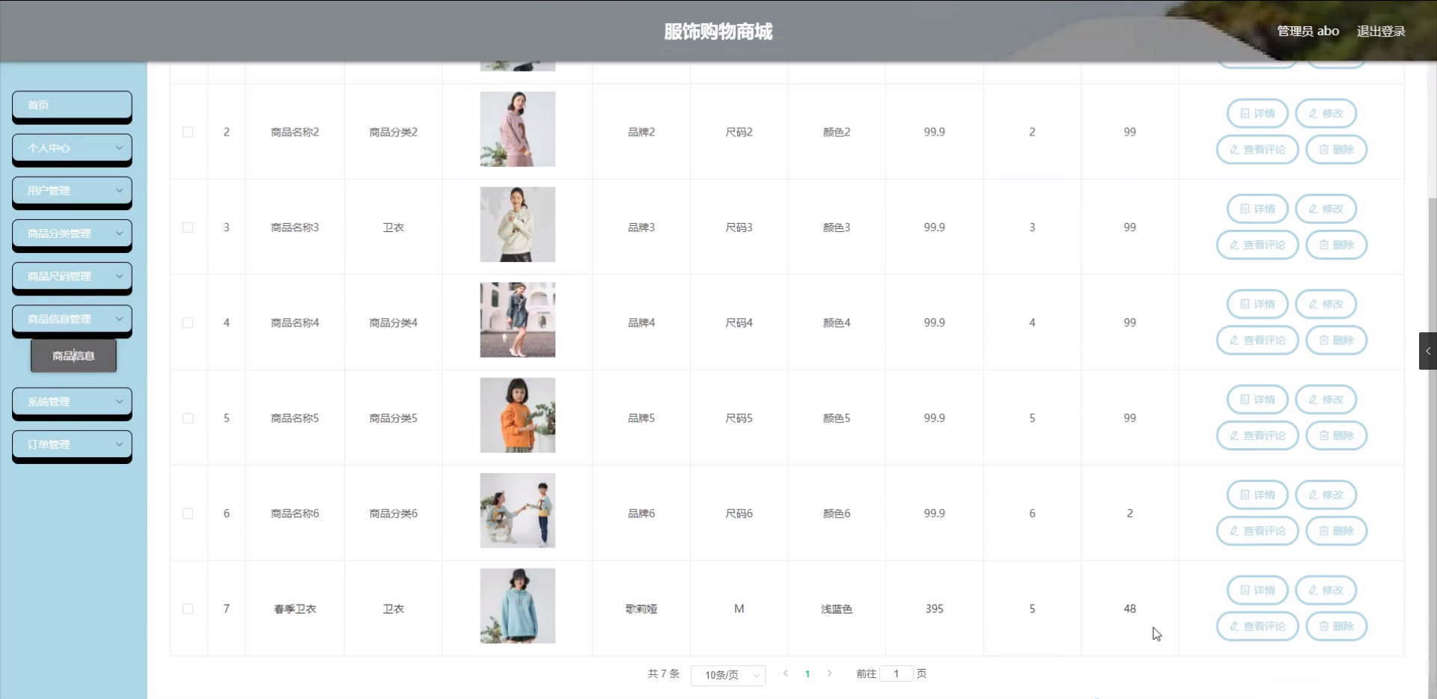Open 详情 for row 5 商品名称5

click(1257, 400)
